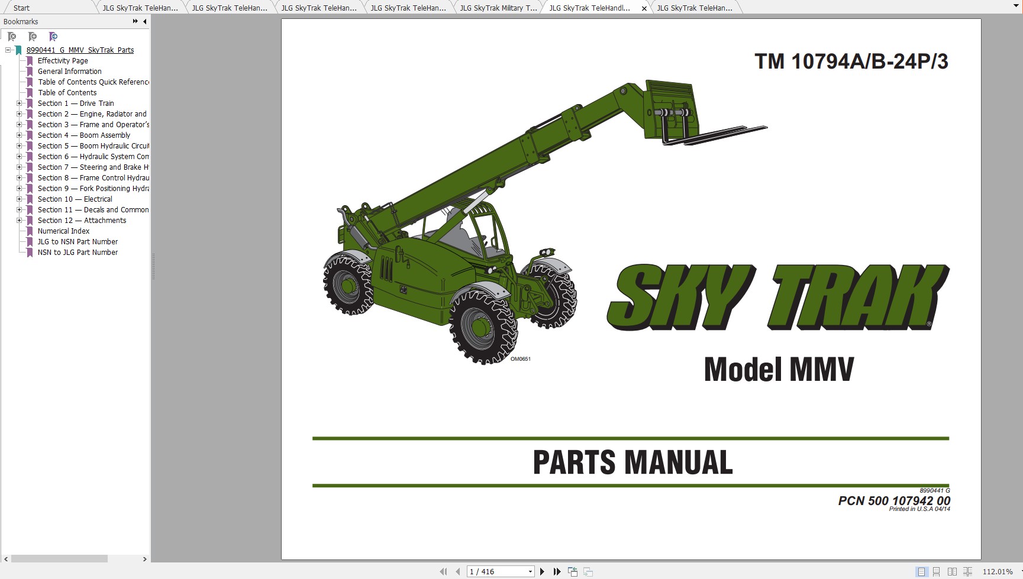Open the tab list dropdown arrow at top right
The height and width of the screenshot is (579, 1023).
tap(1016, 6)
